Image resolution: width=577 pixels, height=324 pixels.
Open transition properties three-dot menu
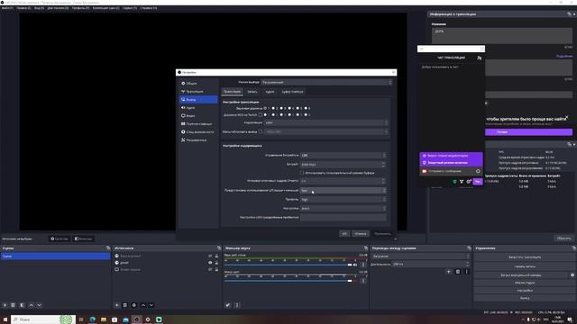[x=467, y=272]
